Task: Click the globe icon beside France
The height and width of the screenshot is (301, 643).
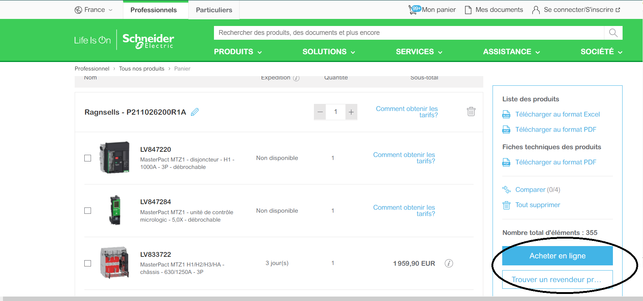Action: point(78,10)
